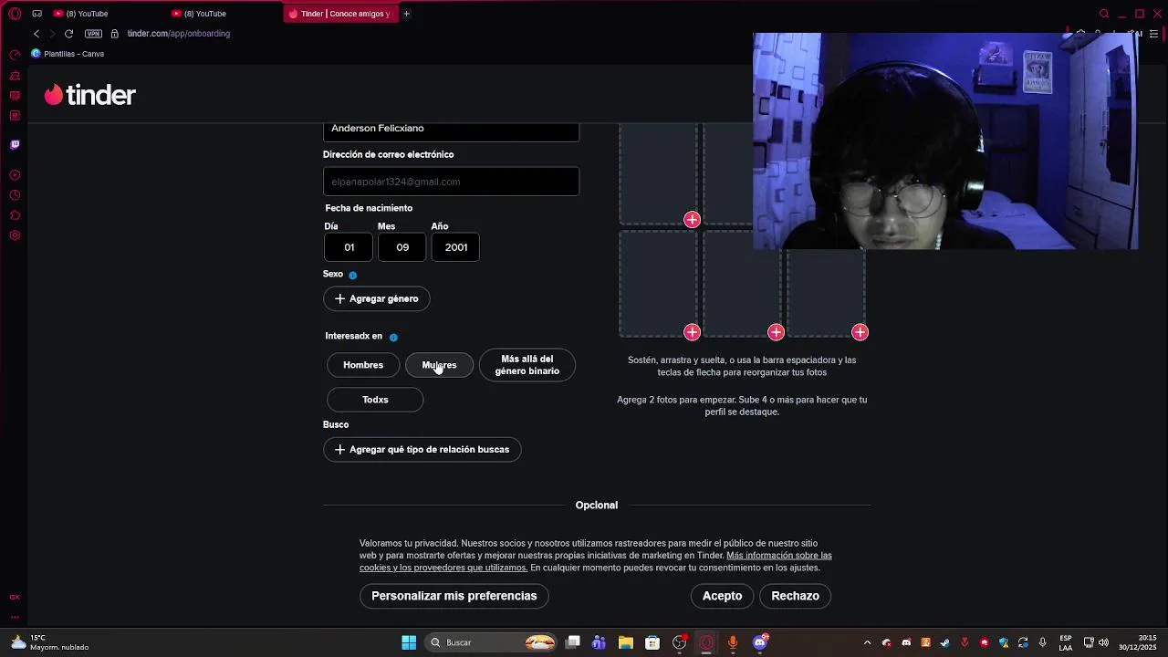Edit the Mes birth field
This screenshot has height=657, width=1168.
[402, 247]
